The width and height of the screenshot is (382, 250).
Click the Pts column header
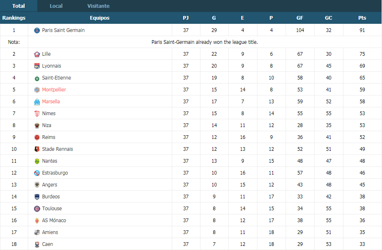(x=362, y=18)
